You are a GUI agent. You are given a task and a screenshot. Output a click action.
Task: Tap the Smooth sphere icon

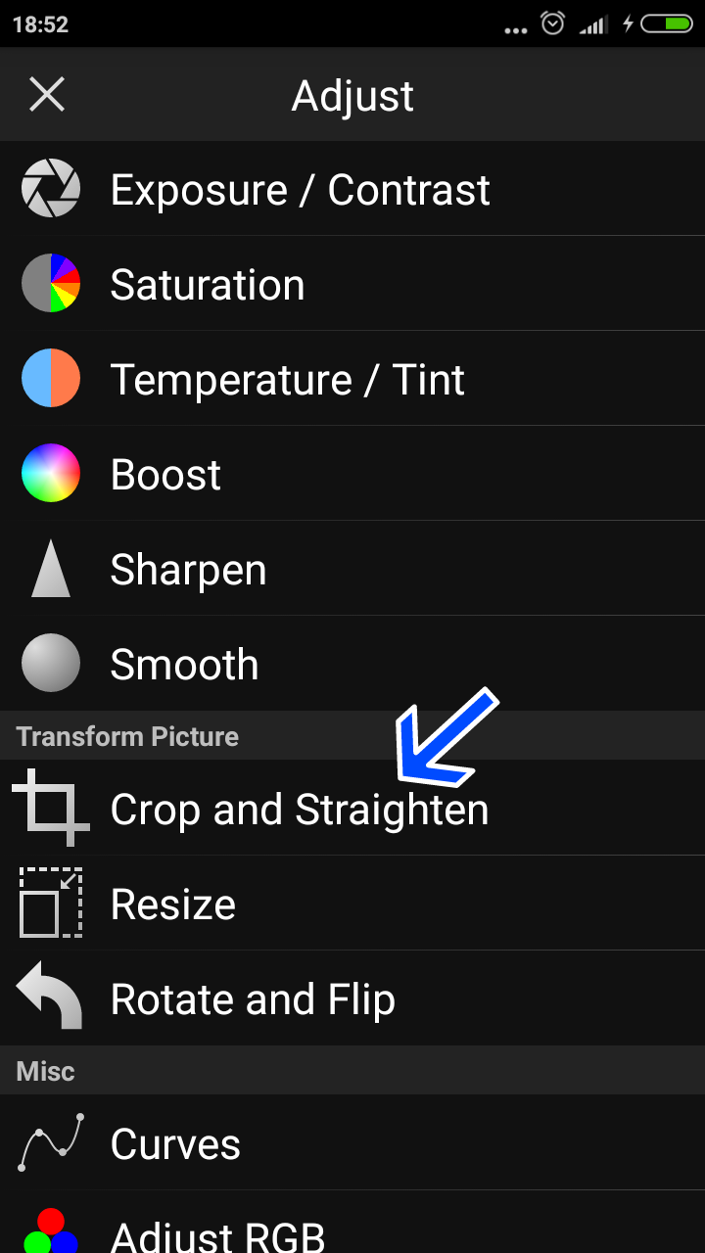click(50, 664)
